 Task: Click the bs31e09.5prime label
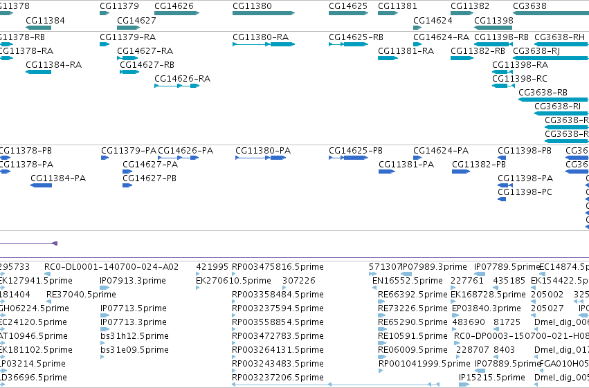[x=134, y=350]
